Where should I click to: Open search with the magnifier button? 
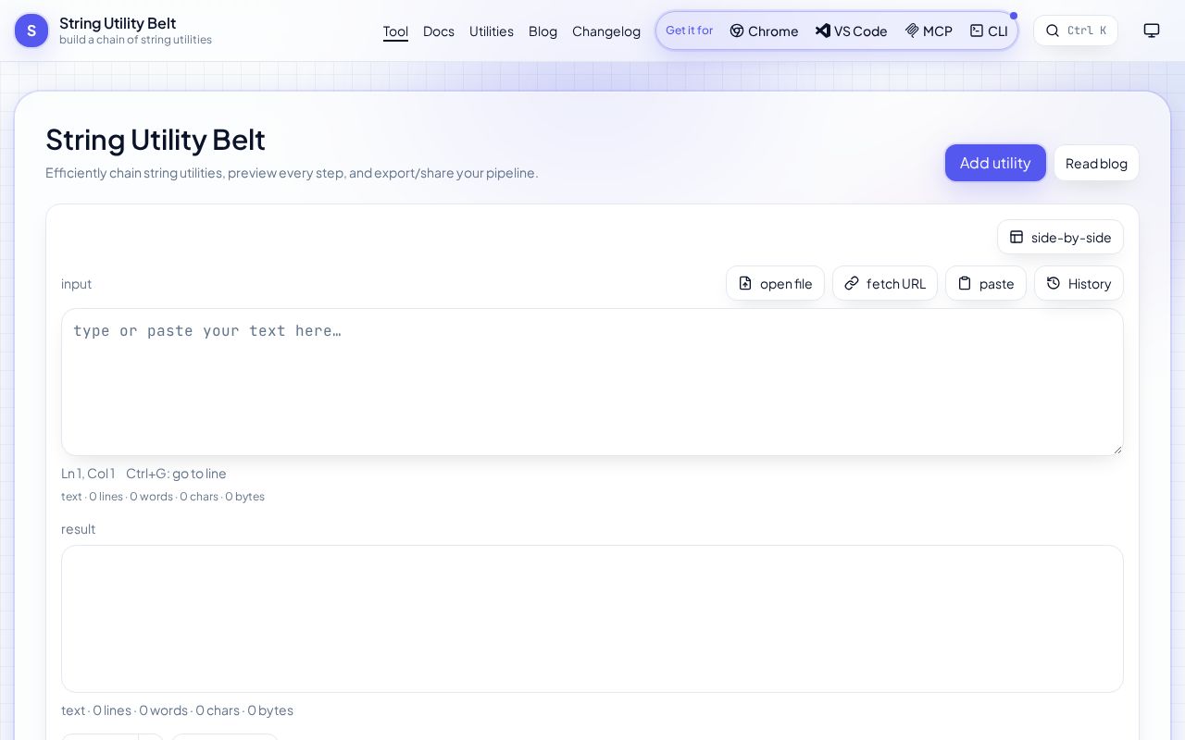(1076, 31)
